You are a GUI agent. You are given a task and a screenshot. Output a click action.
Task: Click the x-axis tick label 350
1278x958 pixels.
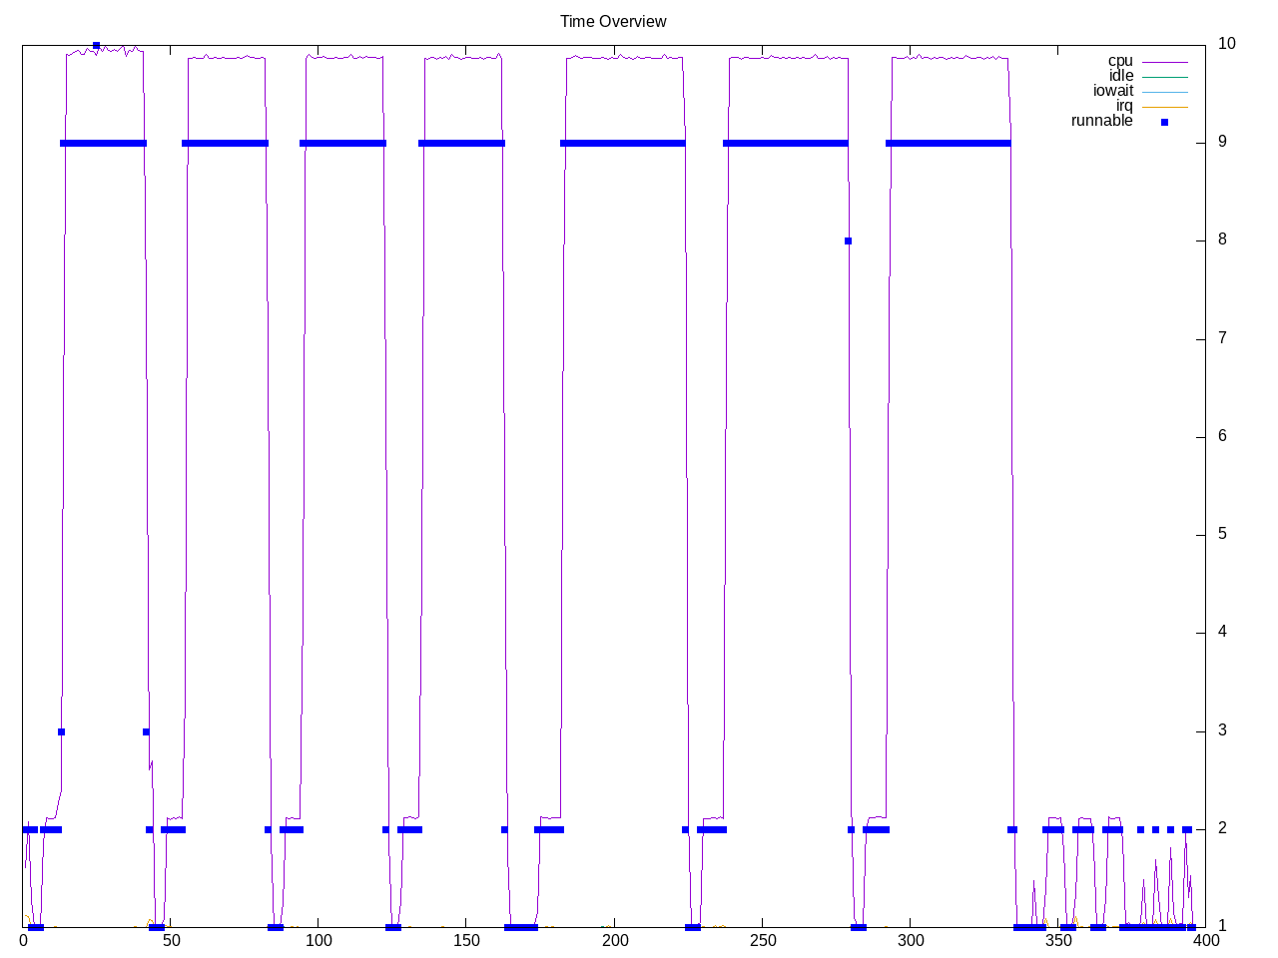coord(1058,940)
